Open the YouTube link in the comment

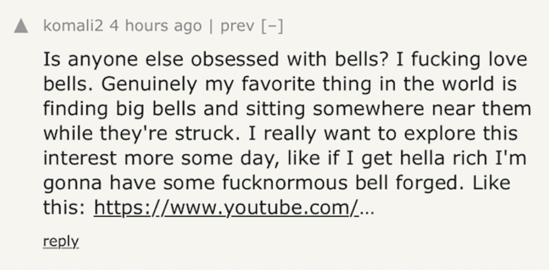(x=226, y=208)
